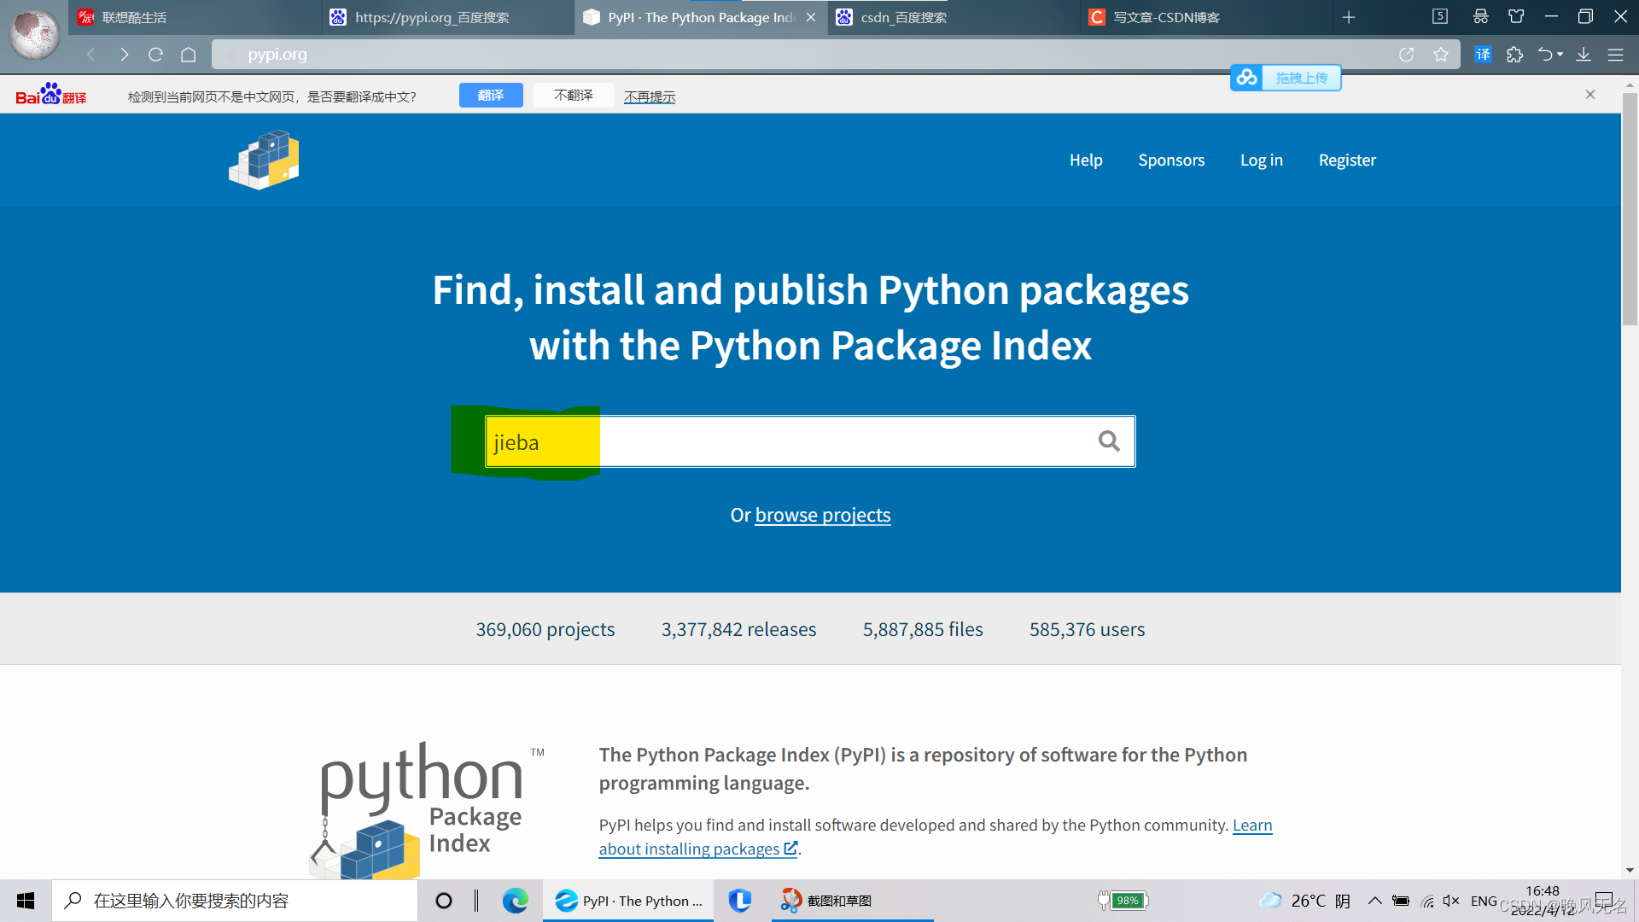
Task: Open the Sponsors menu link
Action: [x=1171, y=160]
